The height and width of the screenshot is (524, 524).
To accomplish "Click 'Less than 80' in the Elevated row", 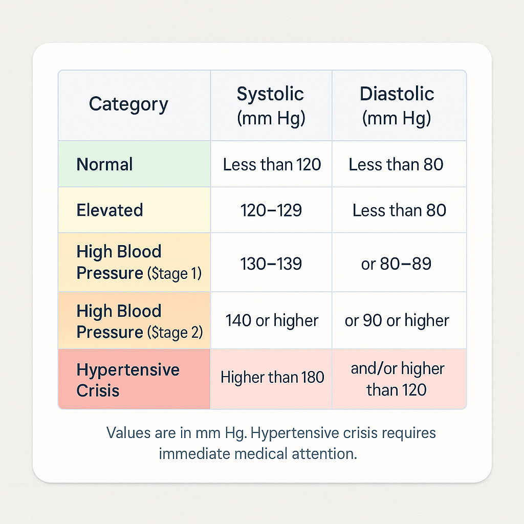I will [399, 210].
